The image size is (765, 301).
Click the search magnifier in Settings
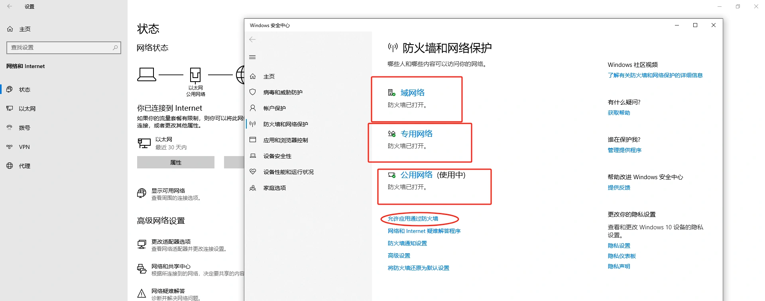115,47
